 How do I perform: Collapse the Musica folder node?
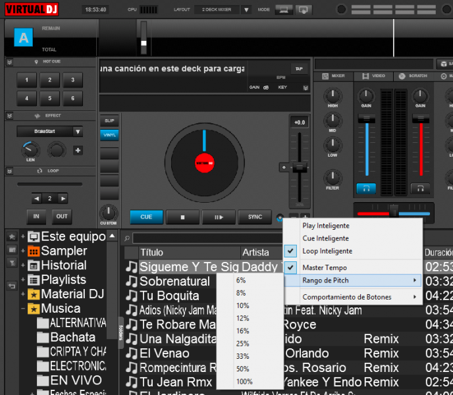click(23, 309)
